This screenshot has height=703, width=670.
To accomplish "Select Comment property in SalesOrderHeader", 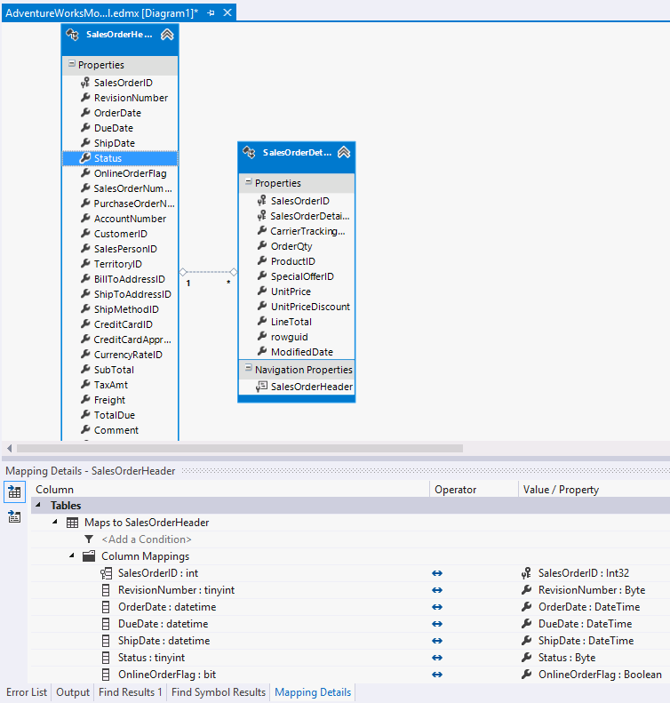I will [116, 430].
